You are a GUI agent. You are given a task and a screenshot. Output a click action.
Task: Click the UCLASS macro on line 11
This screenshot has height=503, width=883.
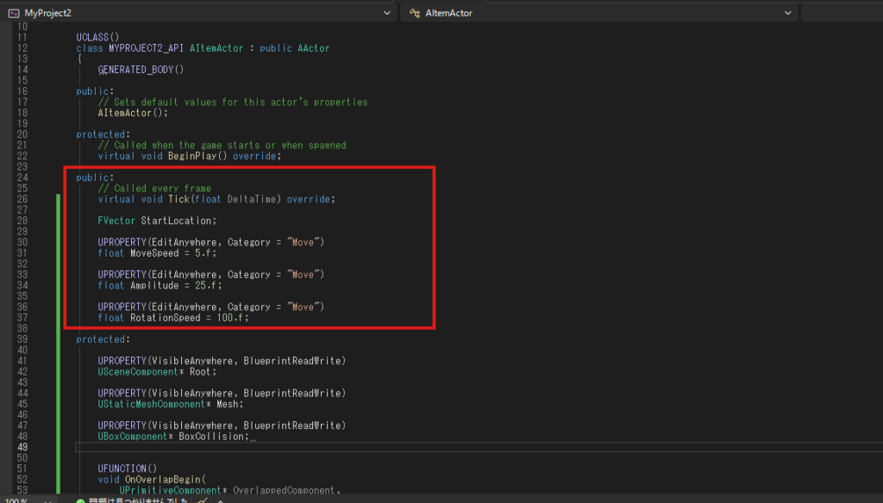click(x=92, y=38)
